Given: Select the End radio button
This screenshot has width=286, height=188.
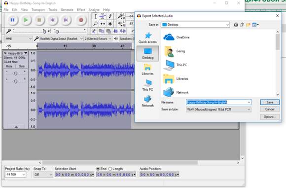Looking at the screenshot, I should coord(98,169).
